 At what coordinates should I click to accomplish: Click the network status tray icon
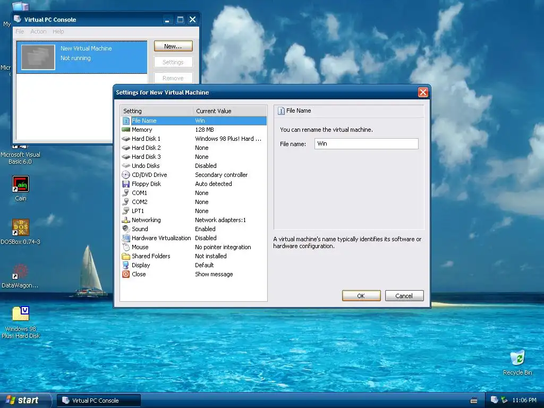(505, 400)
